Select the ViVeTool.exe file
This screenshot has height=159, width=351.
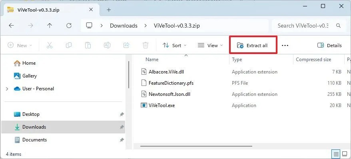[x=162, y=105]
